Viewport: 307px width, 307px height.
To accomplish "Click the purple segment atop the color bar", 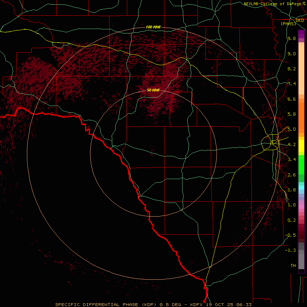I will pos(301,34).
